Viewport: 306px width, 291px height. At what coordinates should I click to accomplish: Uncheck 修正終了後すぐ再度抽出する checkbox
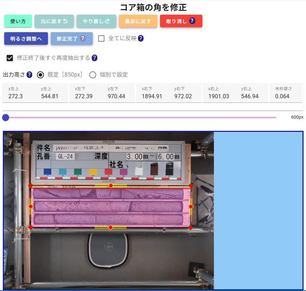[10, 58]
